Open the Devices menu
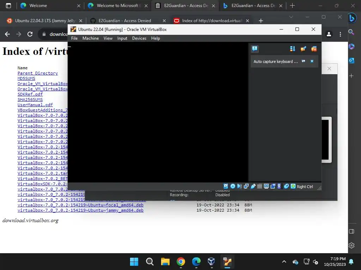This screenshot has width=361, height=270. 139,38
